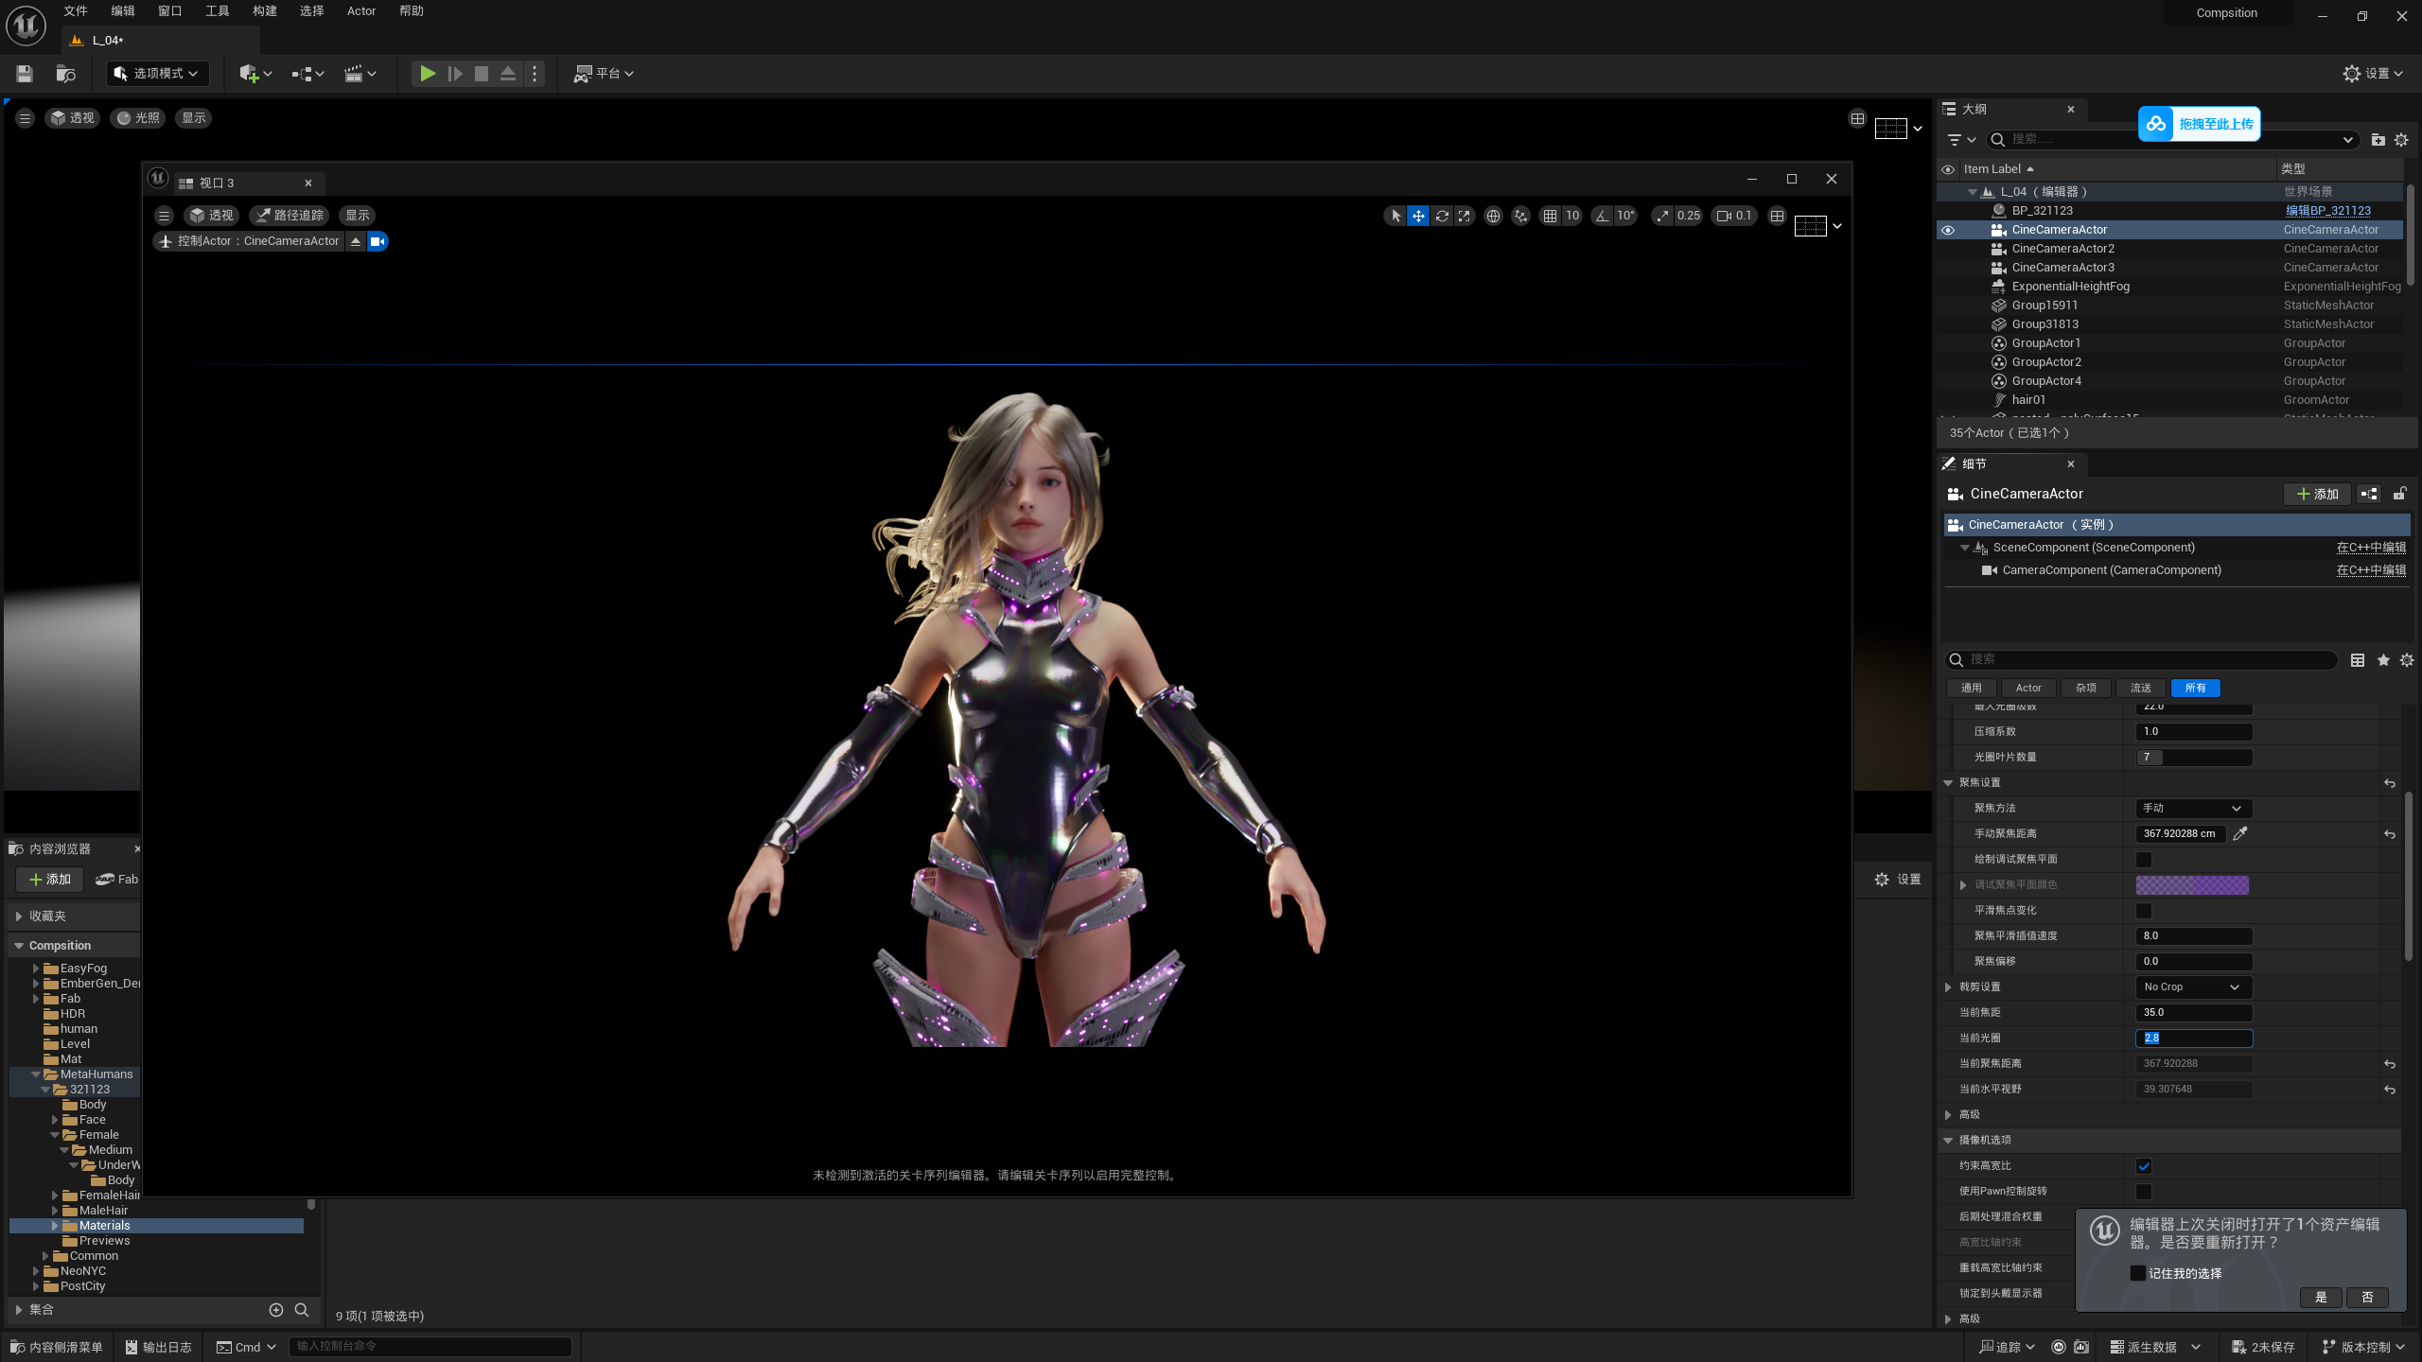Open the 构建 Build menu
This screenshot has height=1362, width=2422.
pyautogui.click(x=265, y=11)
